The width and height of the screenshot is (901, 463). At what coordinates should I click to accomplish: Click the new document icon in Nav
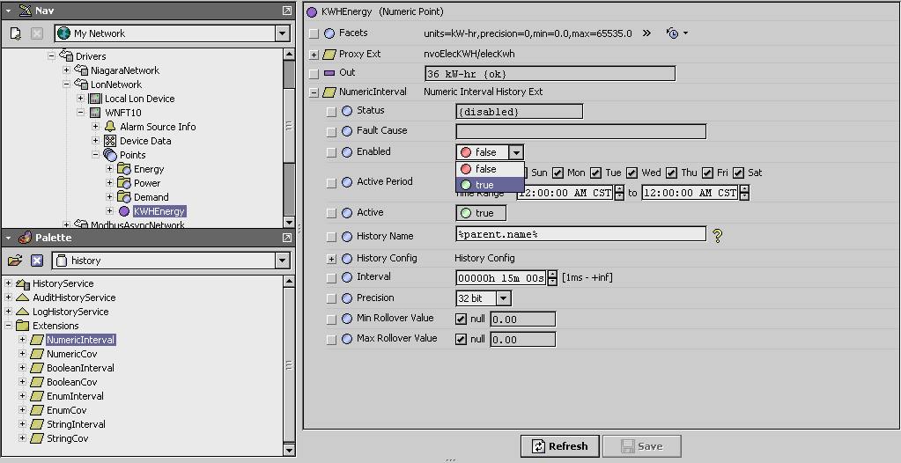point(16,33)
